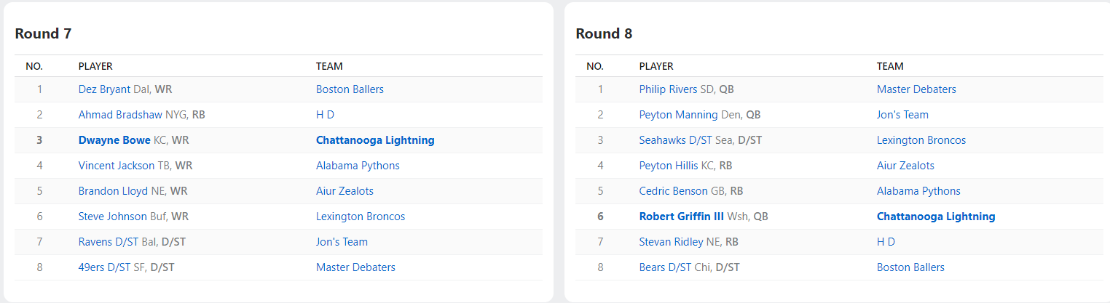Open Master Debaters team in Round 8

coord(916,89)
